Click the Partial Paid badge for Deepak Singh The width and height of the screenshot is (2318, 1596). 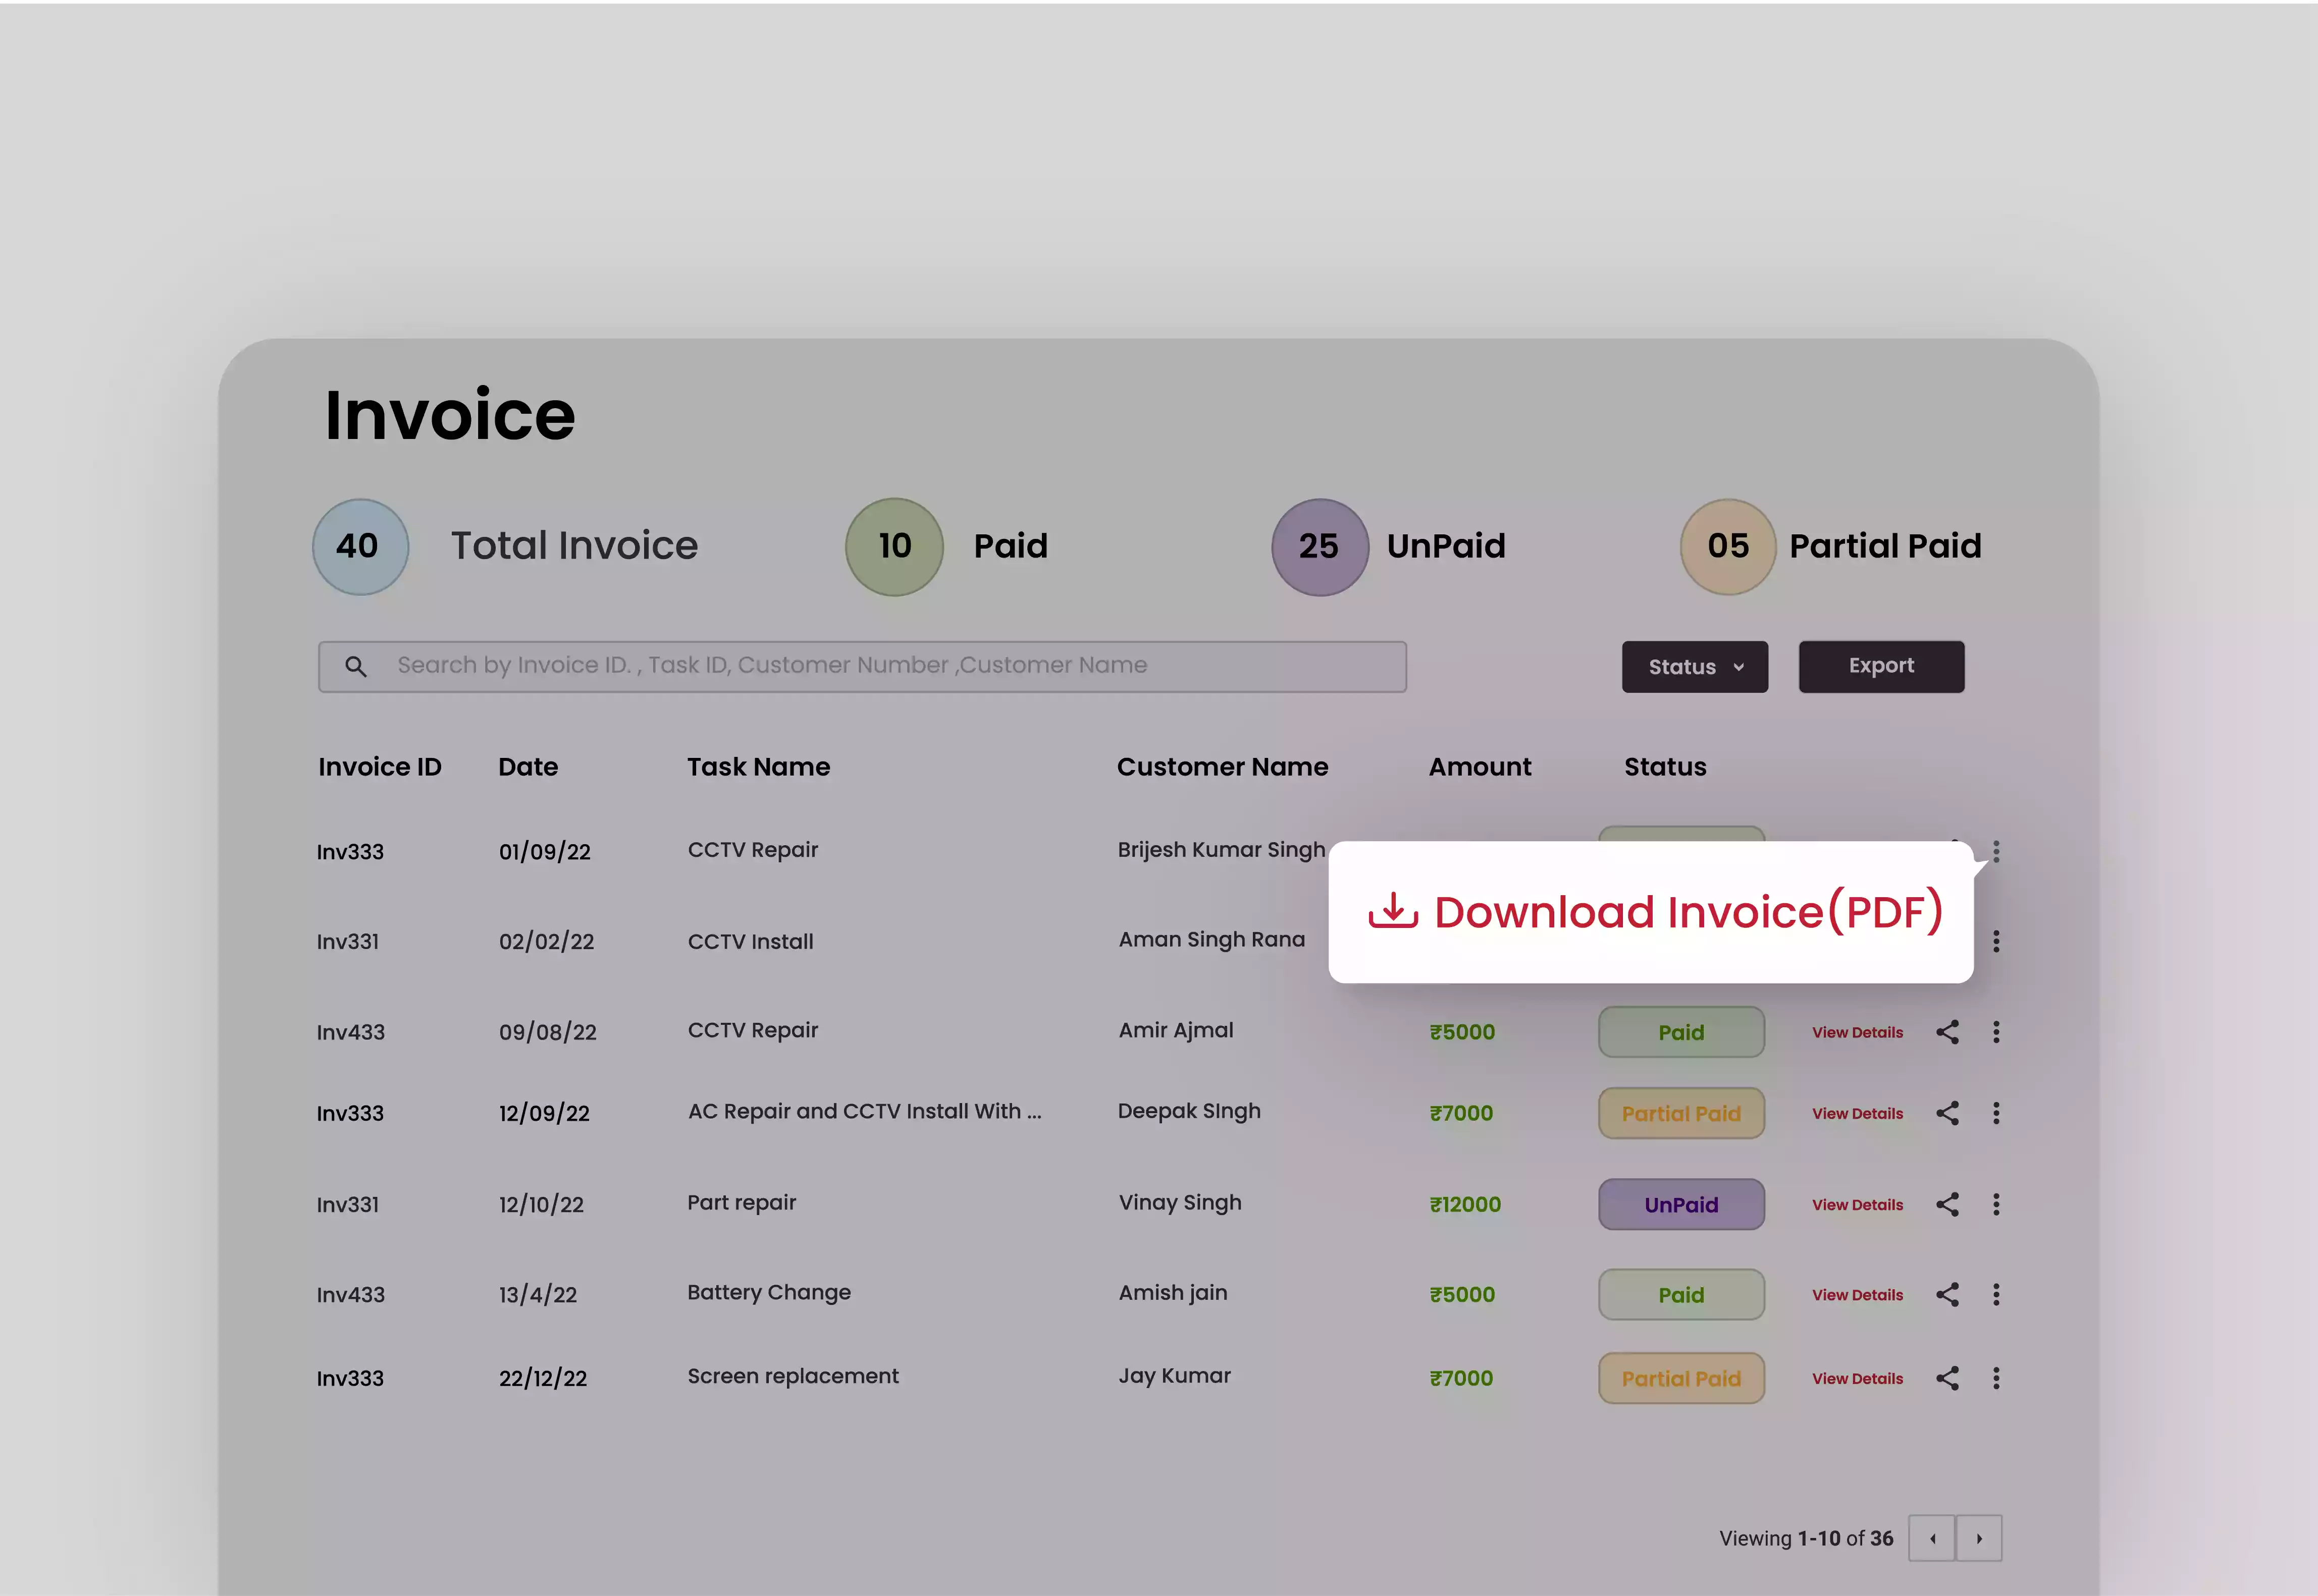click(1681, 1113)
